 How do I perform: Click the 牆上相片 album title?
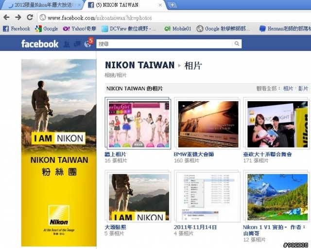(115, 154)
